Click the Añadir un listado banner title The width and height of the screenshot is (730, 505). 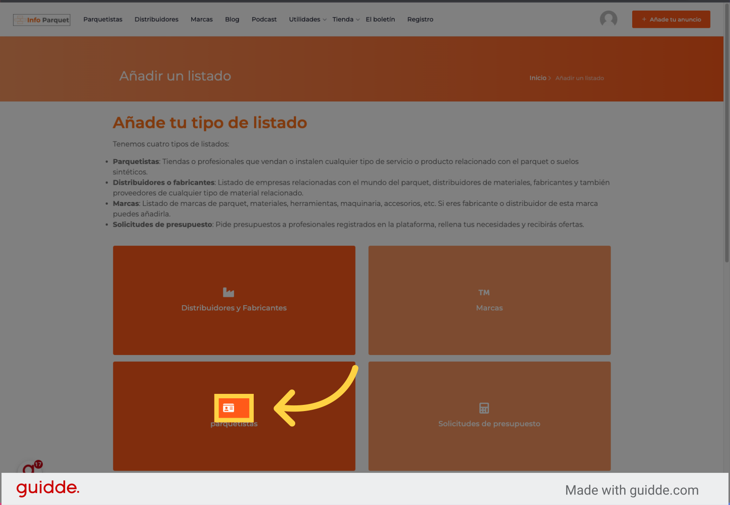coord(175,76)
